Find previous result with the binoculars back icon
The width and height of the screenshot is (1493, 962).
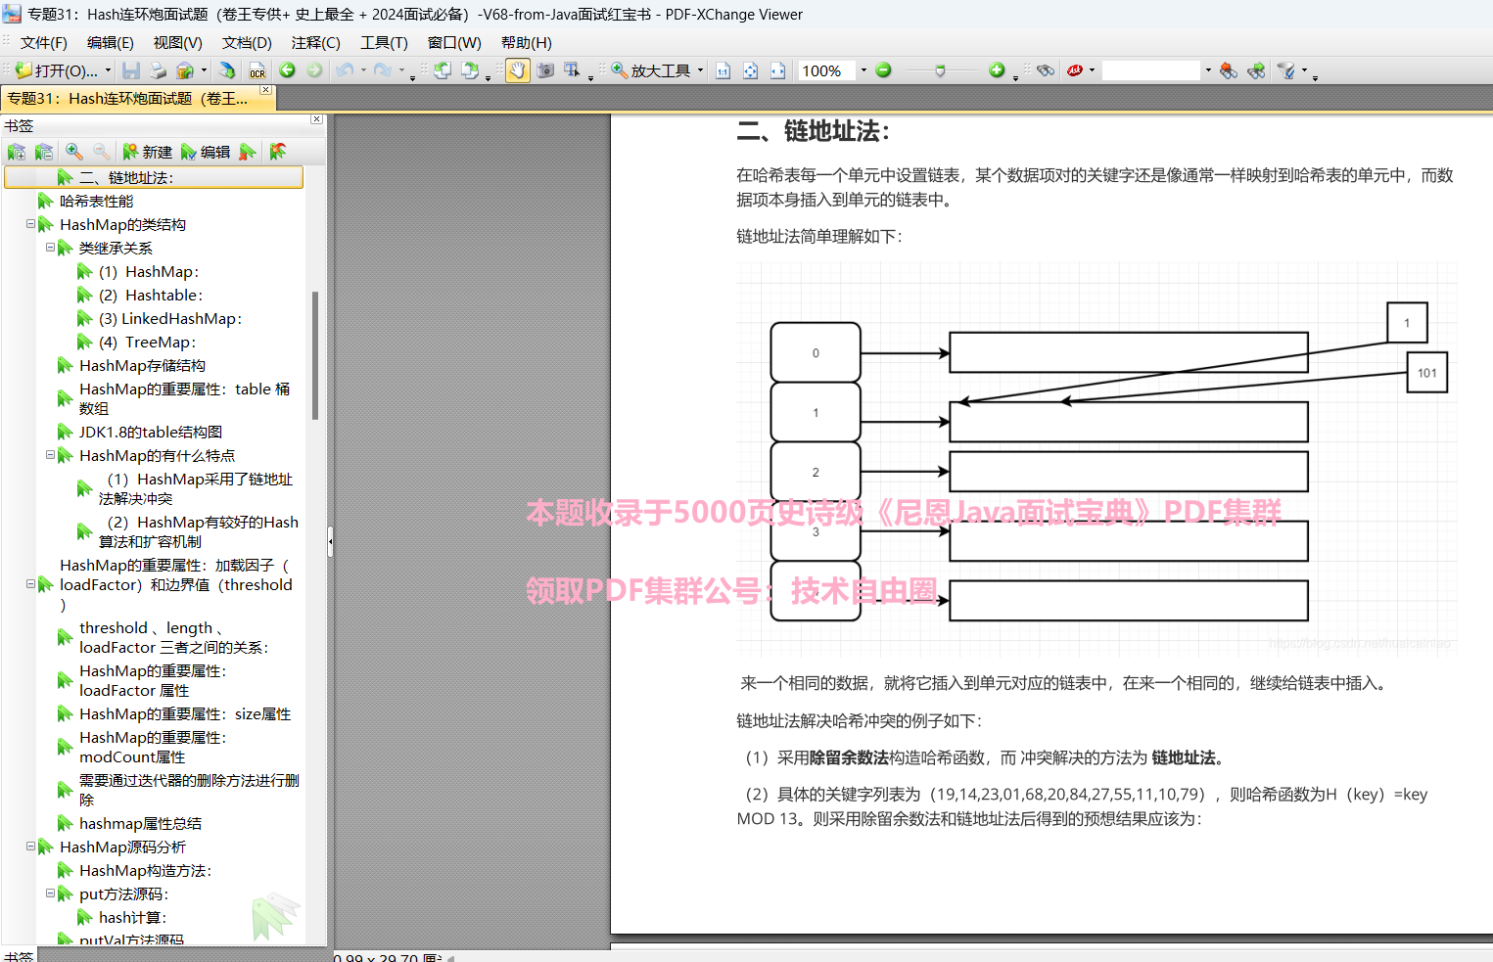pyautogui.click(x=1229, y=70)
